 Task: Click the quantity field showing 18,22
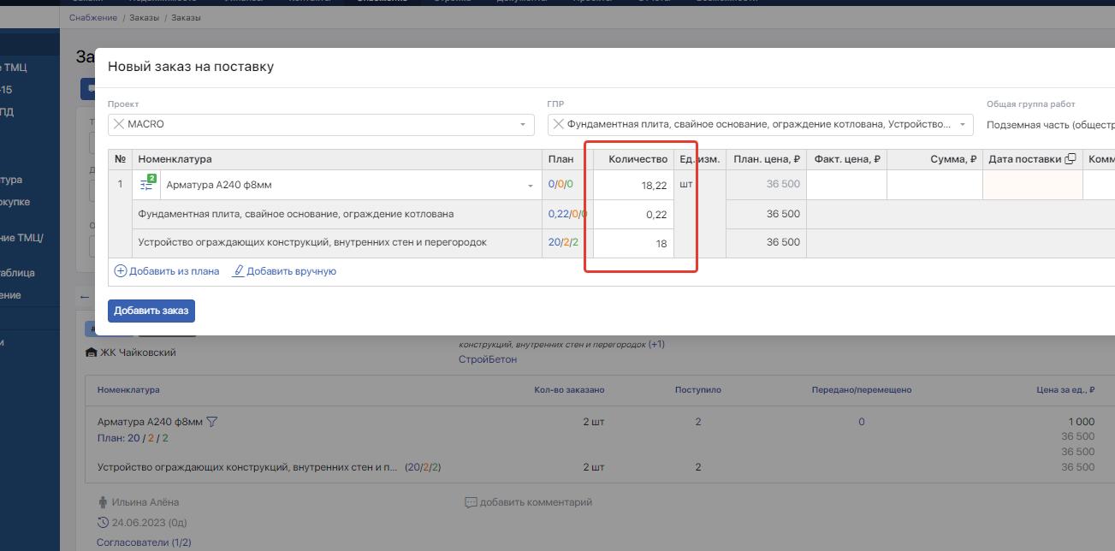(x=633, y=185)
